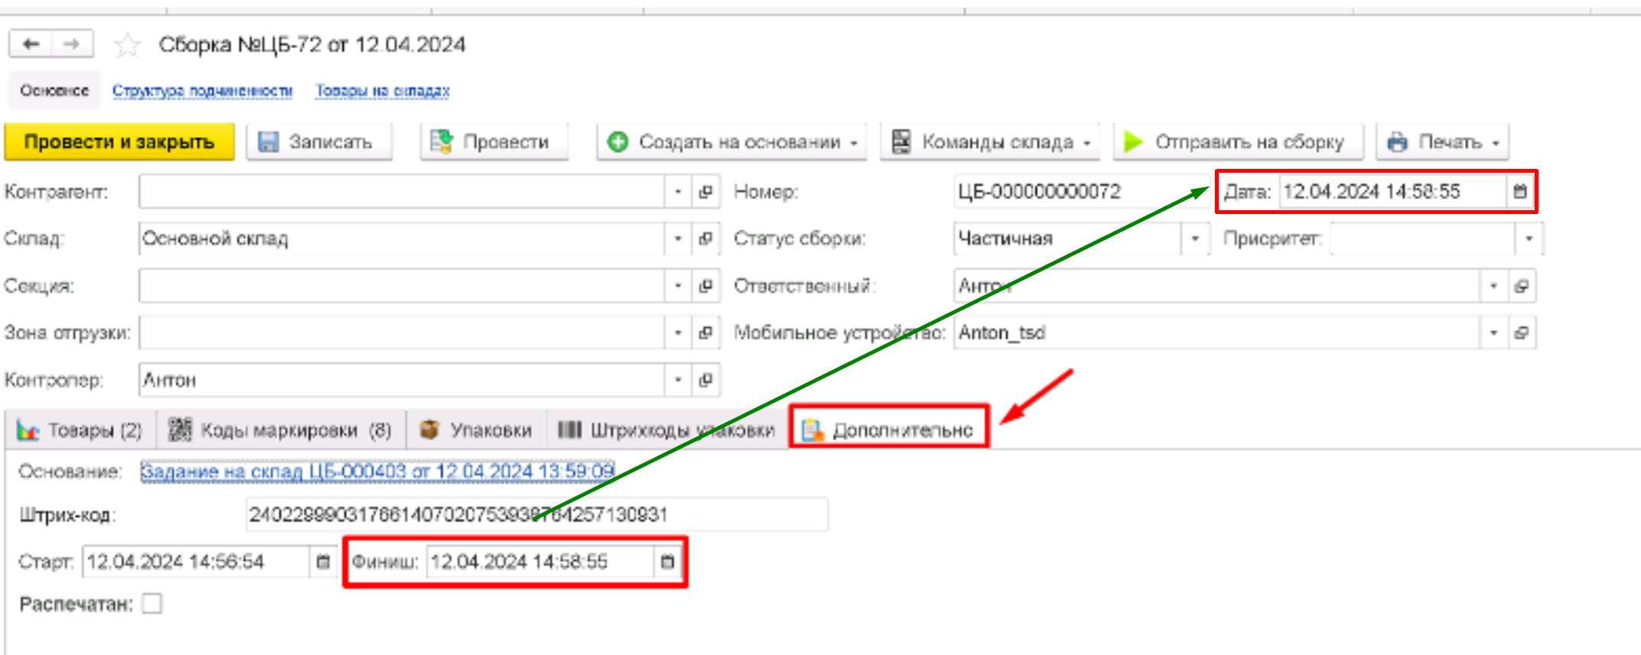Switch to the Штрихкоды упаковки tab
The width and height of the screenshot is (1641, 655).
coord(667,430)
